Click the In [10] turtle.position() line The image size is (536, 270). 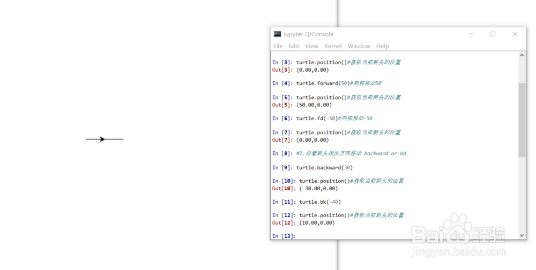click(338, 181)
